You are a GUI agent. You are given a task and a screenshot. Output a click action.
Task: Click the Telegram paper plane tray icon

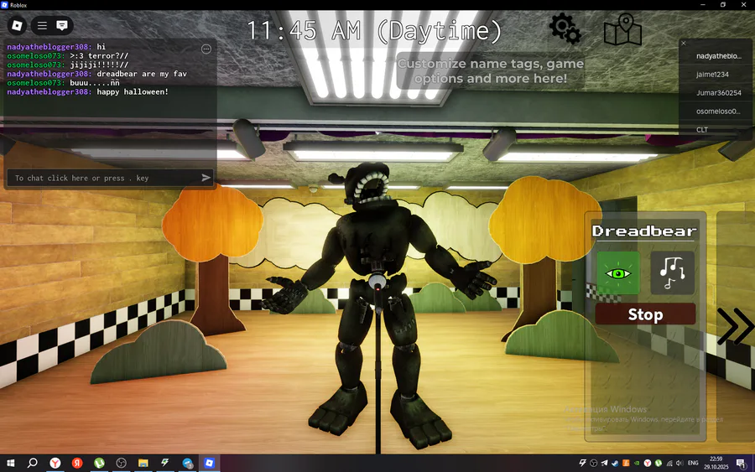point(604,463)
